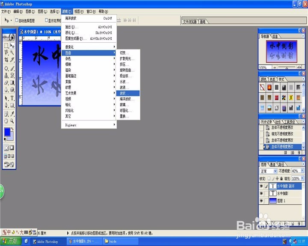Select the Path Selection tool

pyautogui.click(x=6, y=98)
